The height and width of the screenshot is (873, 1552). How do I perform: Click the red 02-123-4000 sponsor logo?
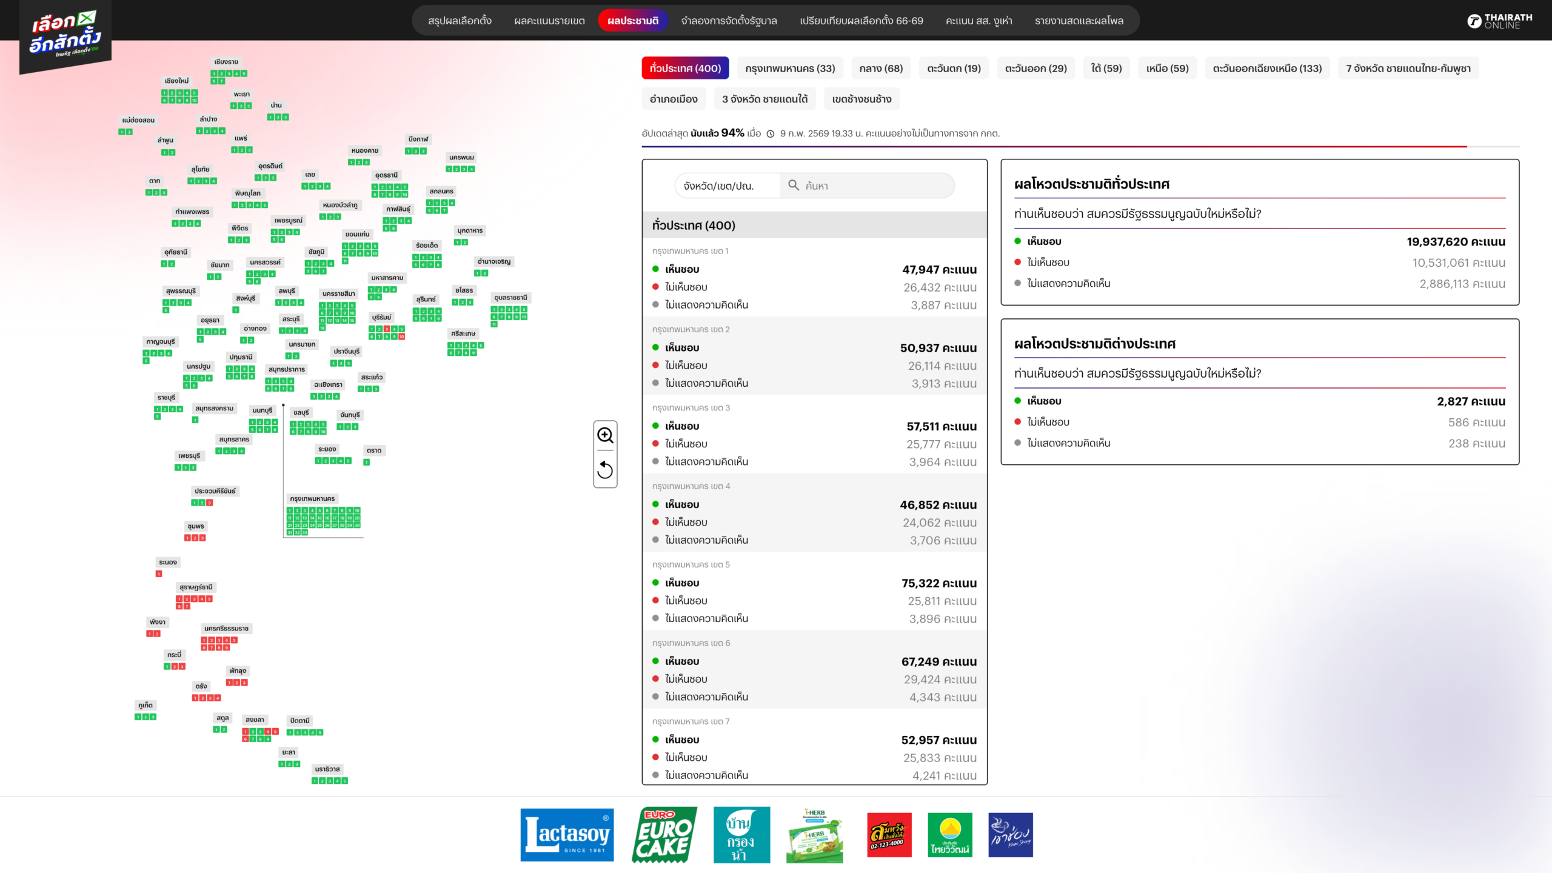tap(889, 835)
